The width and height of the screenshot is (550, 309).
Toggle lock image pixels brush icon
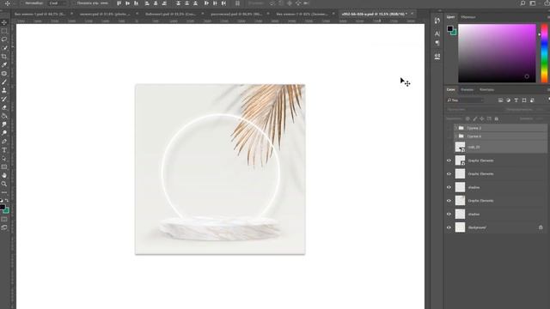click(x=475, y=118)
